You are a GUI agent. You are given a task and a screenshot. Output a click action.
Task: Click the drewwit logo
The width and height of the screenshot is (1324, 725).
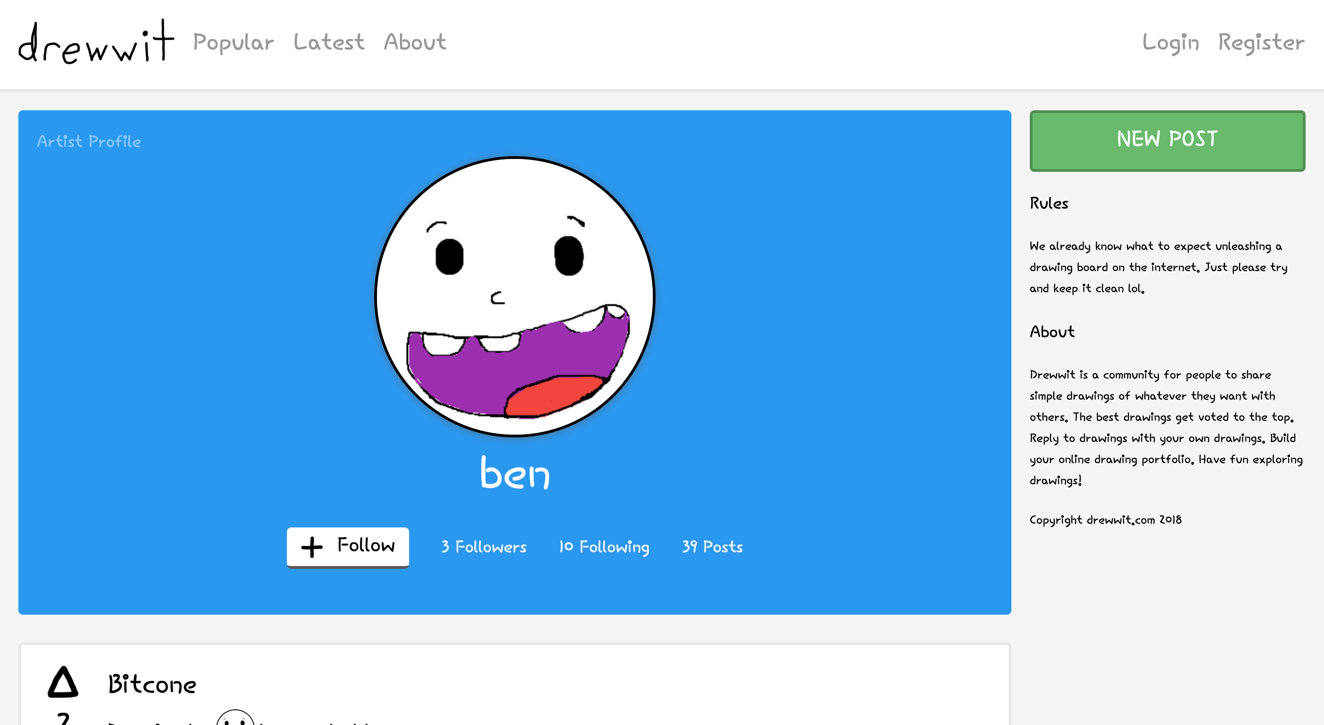pos(96,42)
